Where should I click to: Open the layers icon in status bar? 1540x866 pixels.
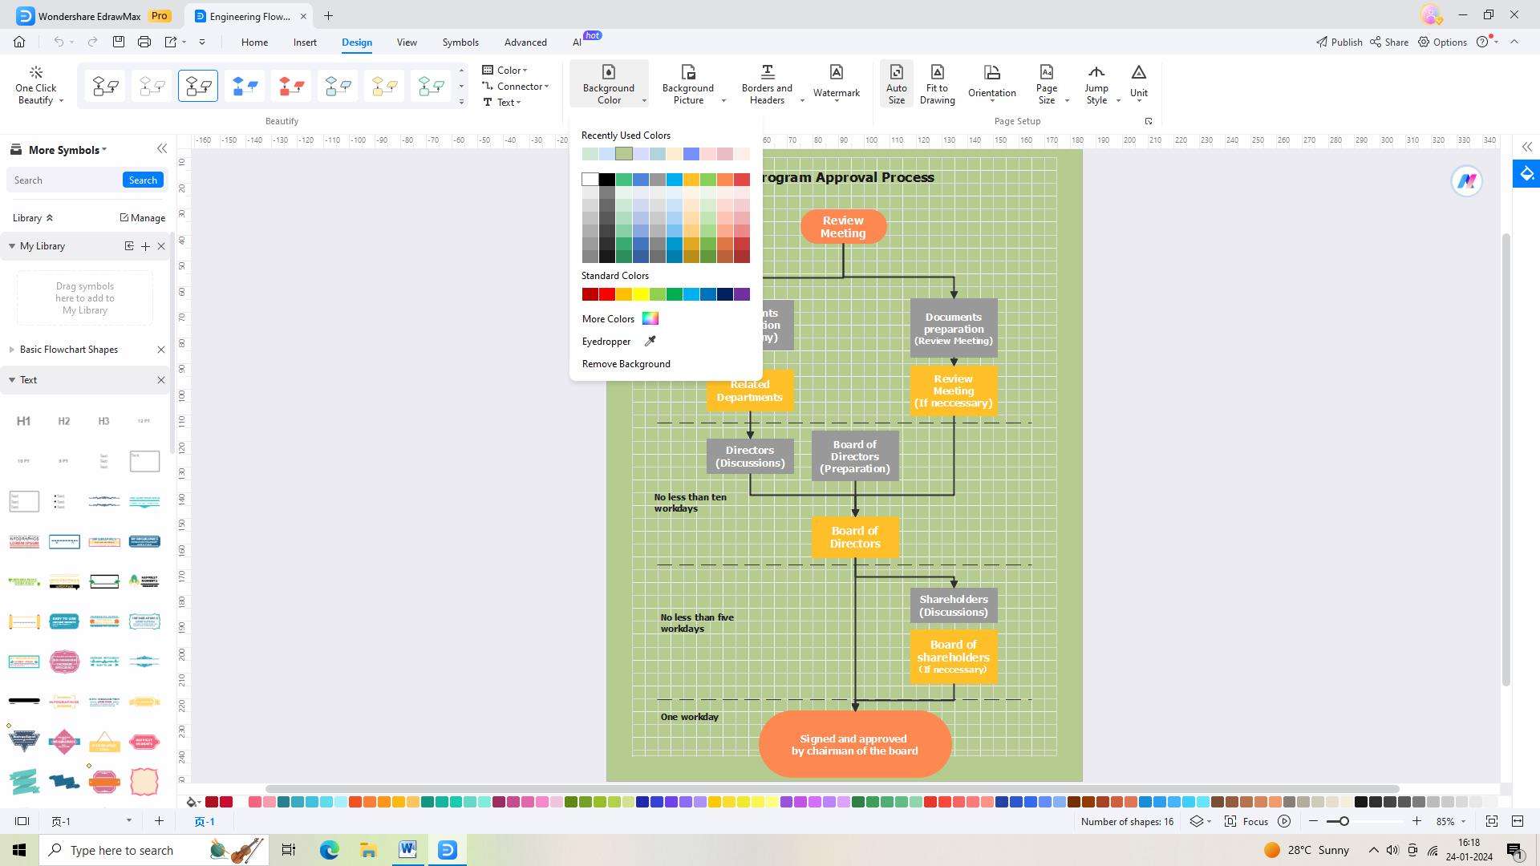1197,822
